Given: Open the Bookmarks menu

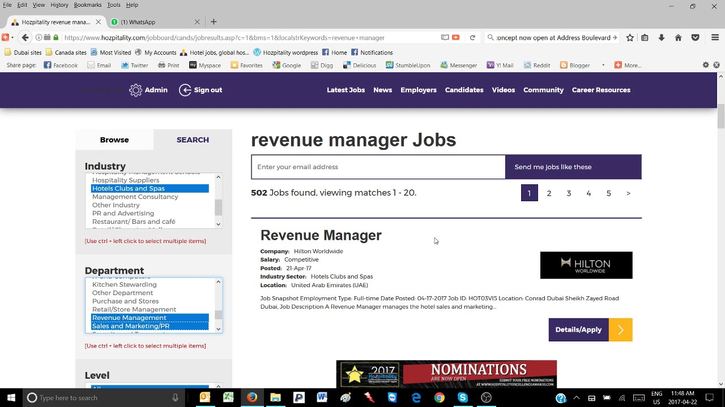Looking at the screenshot, I should tap(88, 5).
